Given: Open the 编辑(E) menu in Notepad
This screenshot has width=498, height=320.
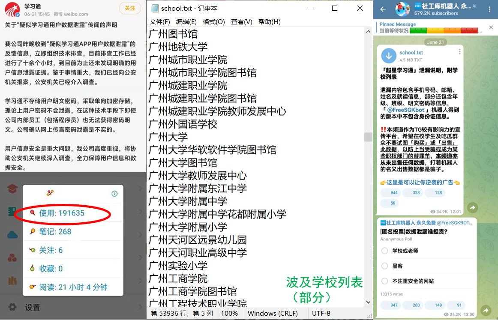Looking at the screenshot, I should 186,21.
